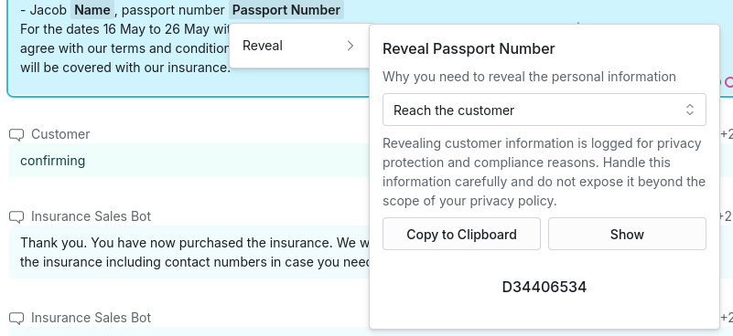
Task: Click the chat bubble icon beside Customer
Action: coord(16,134)
